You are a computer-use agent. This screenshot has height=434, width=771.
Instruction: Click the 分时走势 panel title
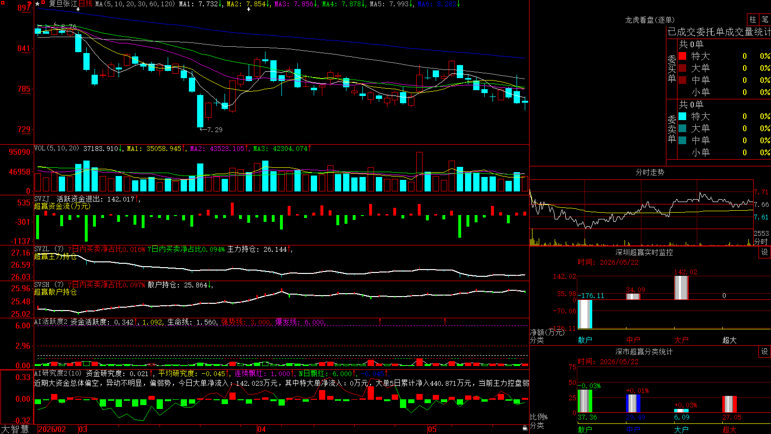point(650,172)
